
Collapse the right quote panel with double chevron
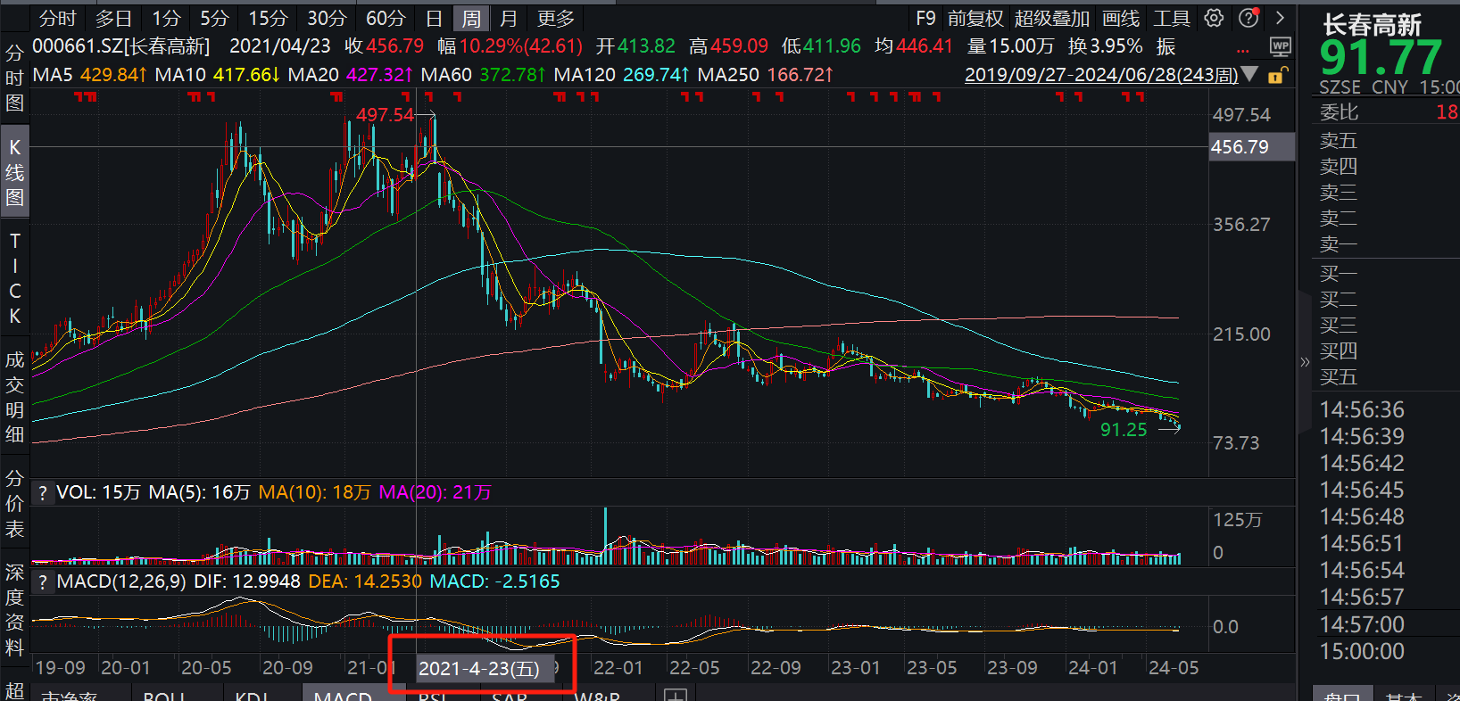coord(1305,362)
